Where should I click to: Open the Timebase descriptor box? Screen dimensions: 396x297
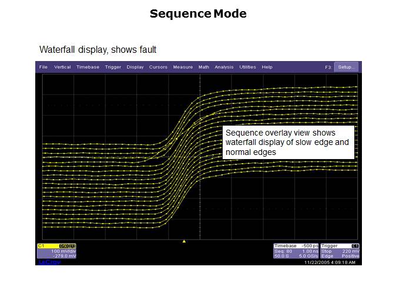click(x=296, y=251)
